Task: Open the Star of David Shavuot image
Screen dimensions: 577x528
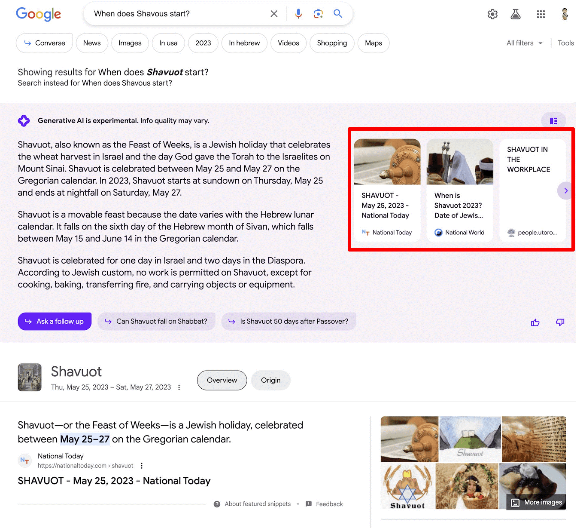Action: 407,487
